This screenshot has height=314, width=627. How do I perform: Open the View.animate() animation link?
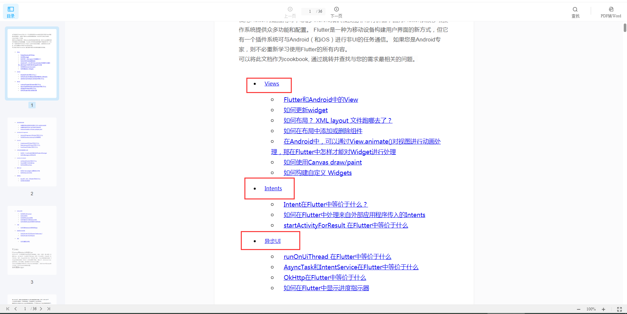(356, 147)
